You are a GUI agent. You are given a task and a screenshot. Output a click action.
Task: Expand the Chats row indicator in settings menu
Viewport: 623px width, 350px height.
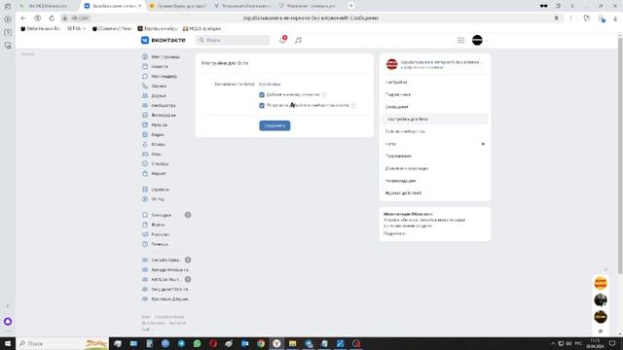coord(483,144)
